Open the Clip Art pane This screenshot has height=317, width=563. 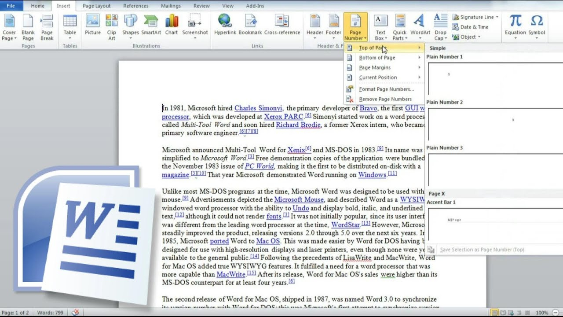[112, 27]
